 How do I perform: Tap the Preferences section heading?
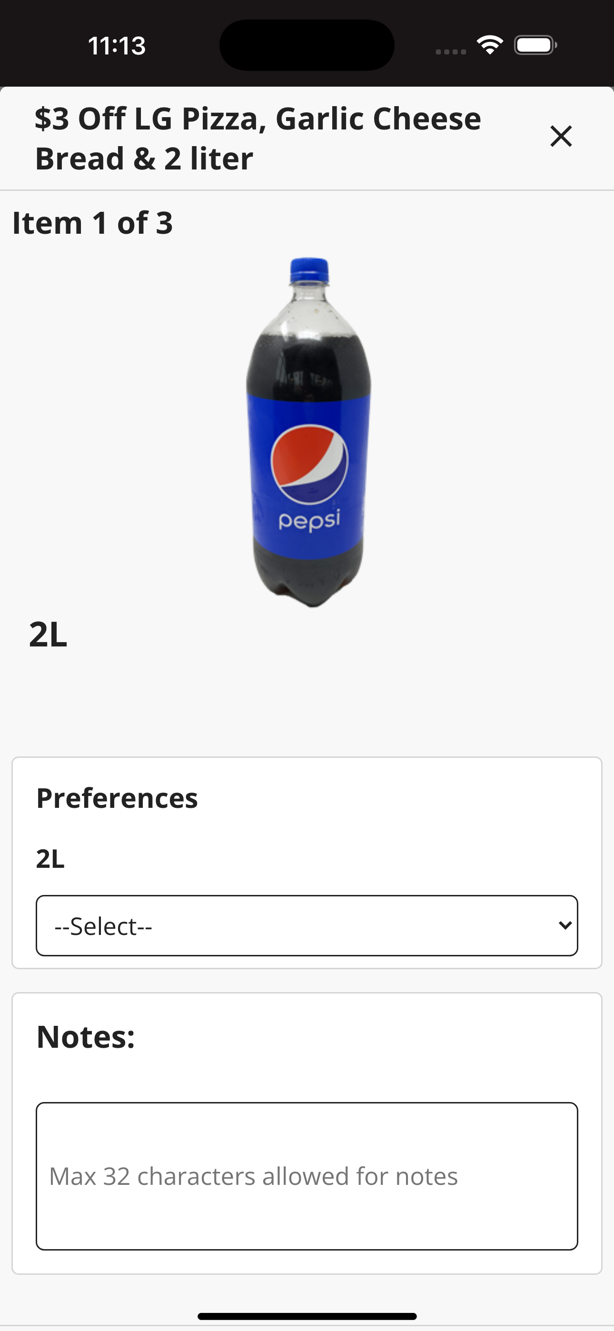(x=117, y=798)
